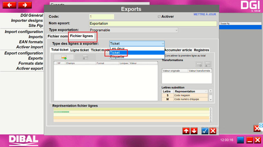Click the red forward arrow button
This screenshot has height=147, width=263.
[x=25, y=5]
